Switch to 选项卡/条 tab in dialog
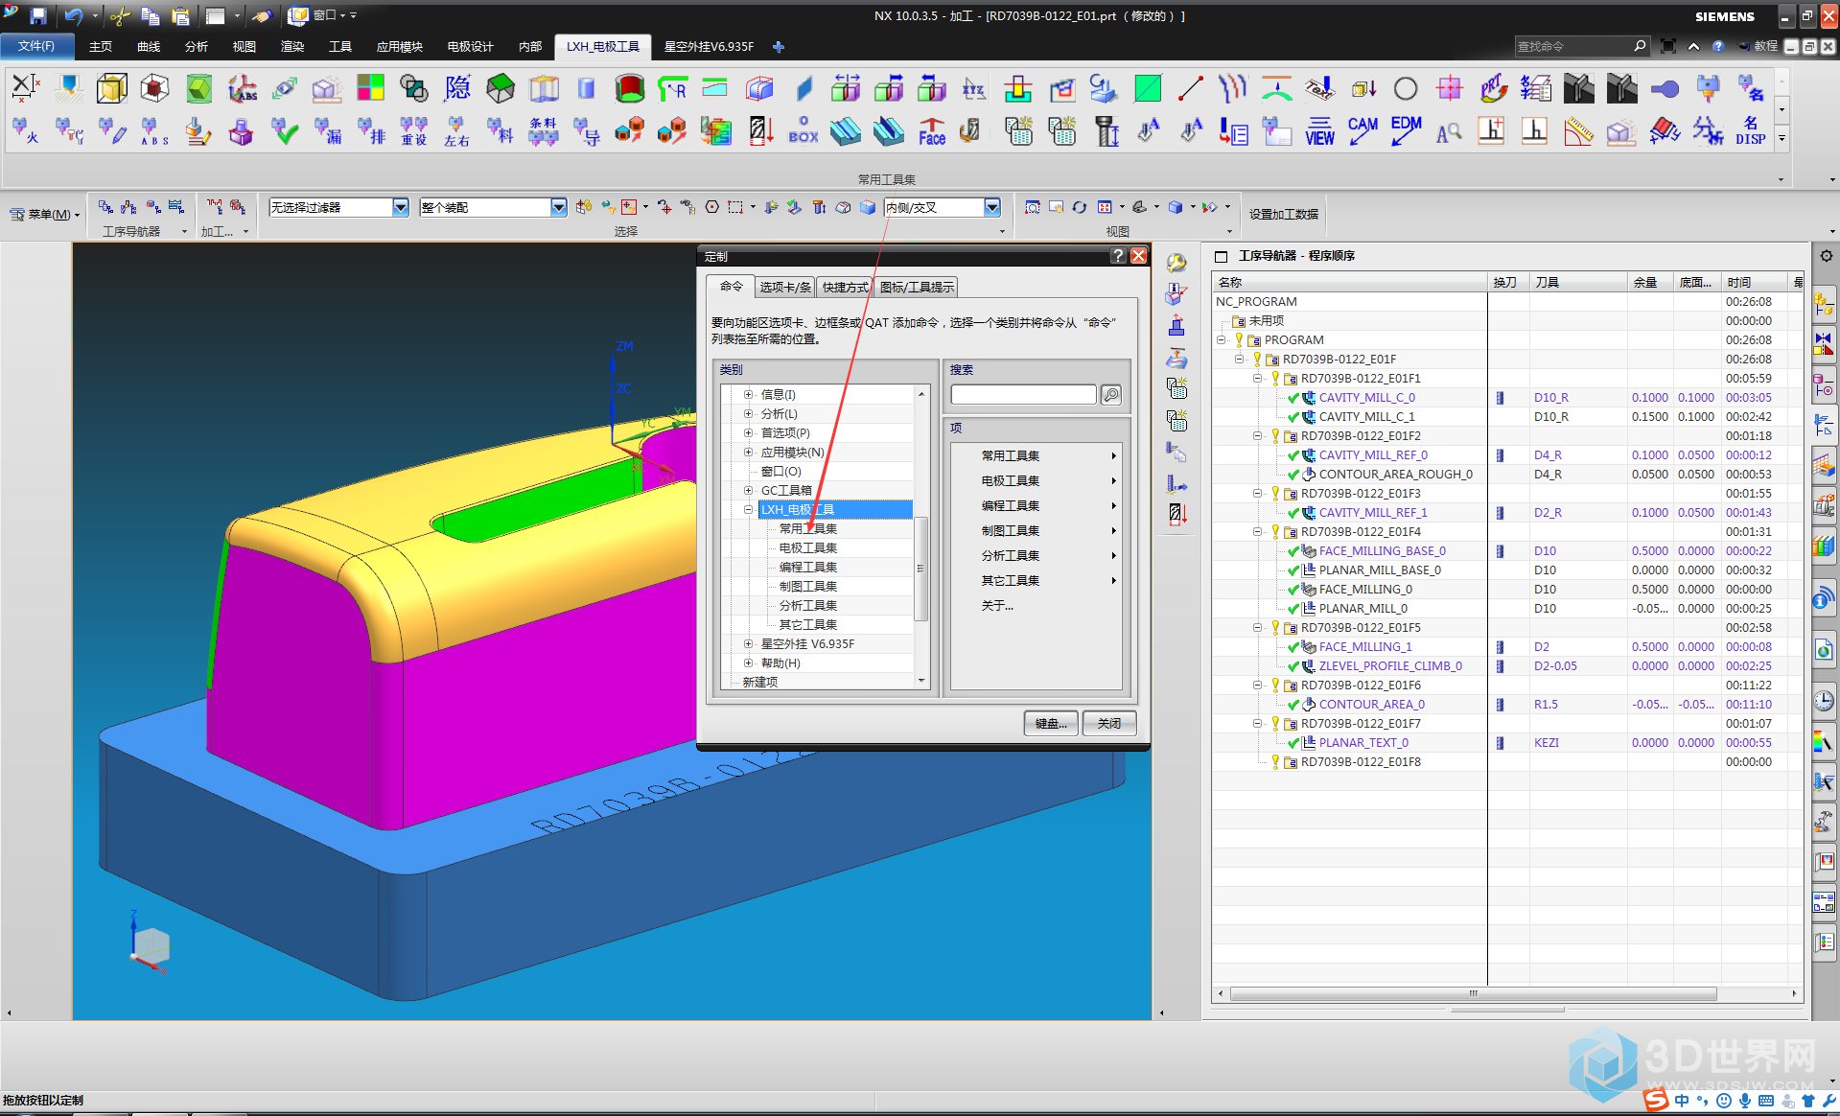Viewport: 1840px width, 1116px height. pos(785,287)
